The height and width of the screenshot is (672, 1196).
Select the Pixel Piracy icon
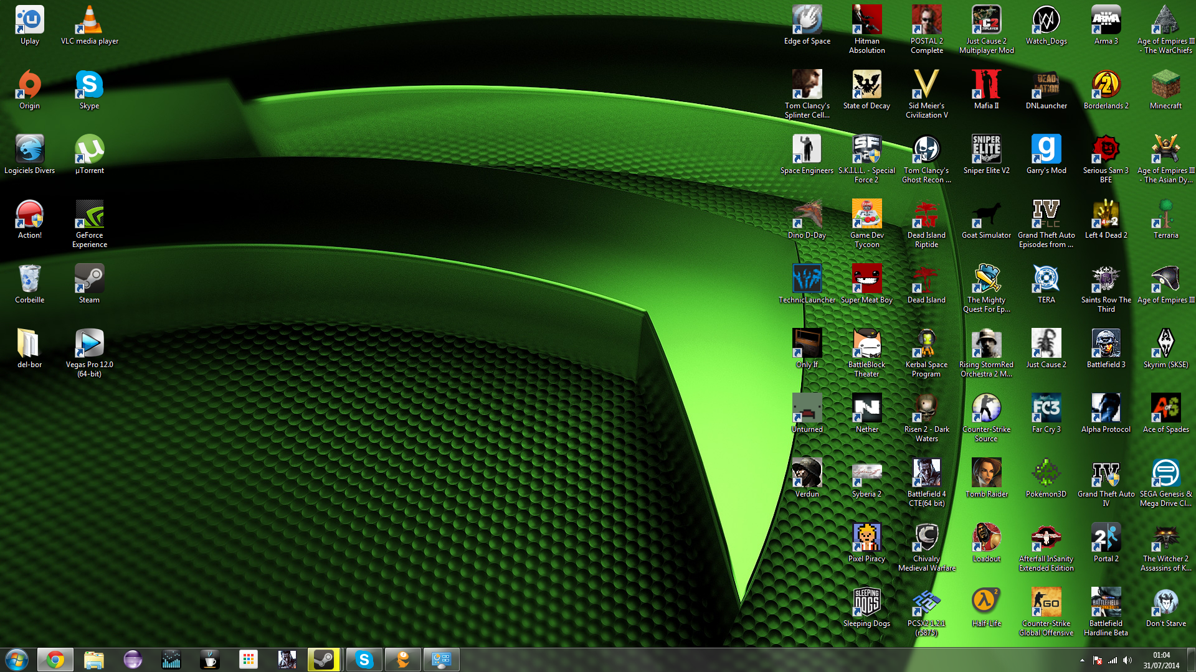866,543
